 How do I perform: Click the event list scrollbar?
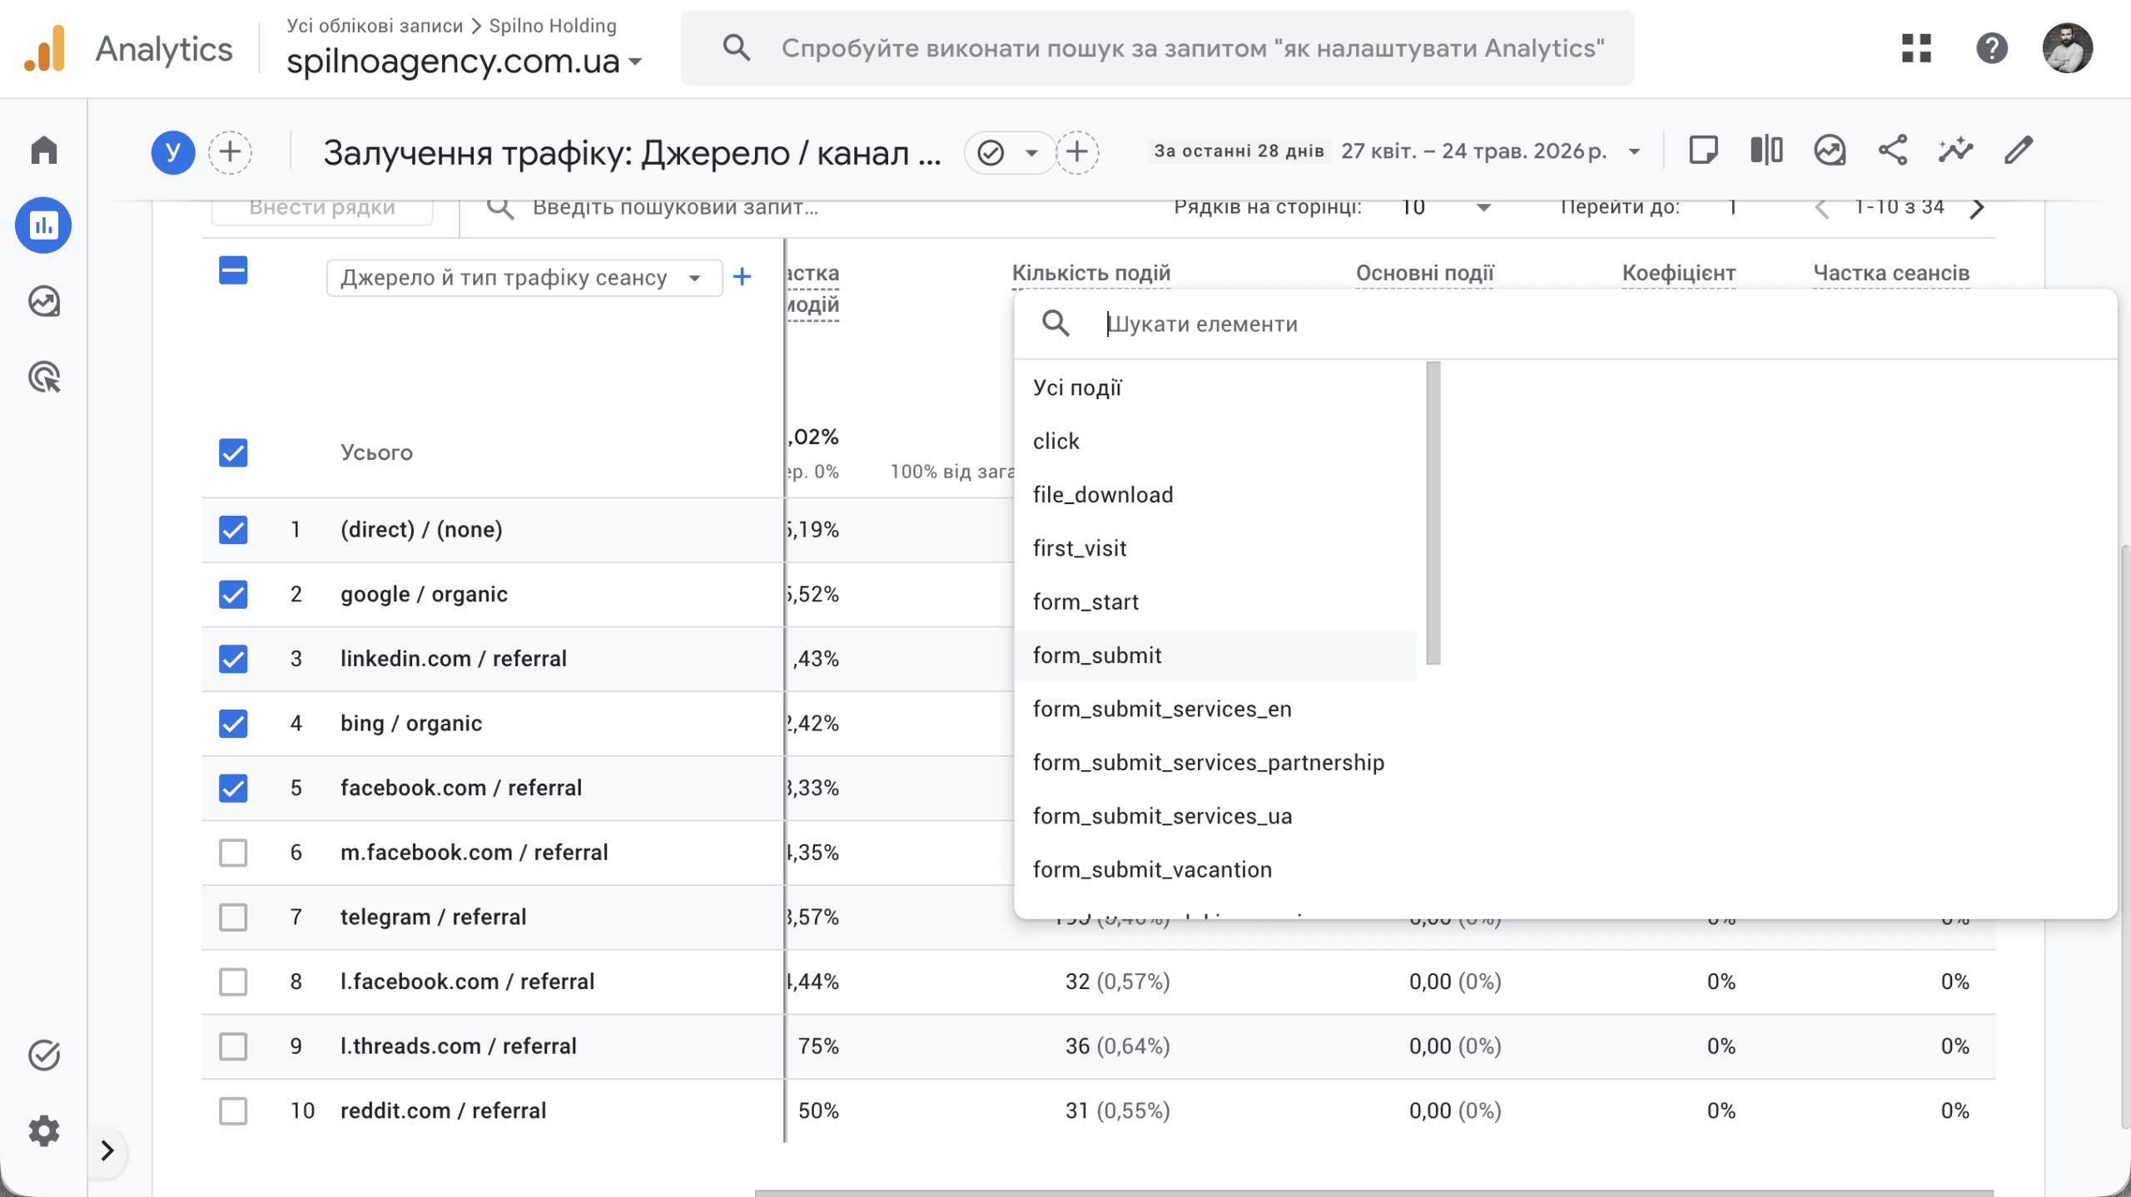pos(1433,512)
